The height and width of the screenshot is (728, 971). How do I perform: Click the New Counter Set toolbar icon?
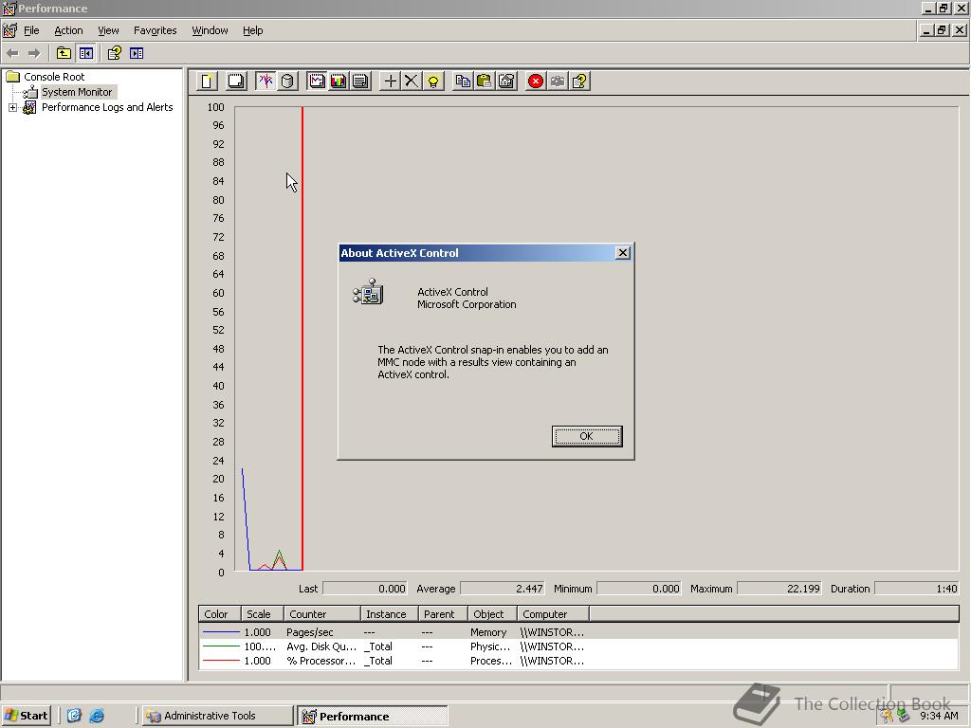click(208, 82)
